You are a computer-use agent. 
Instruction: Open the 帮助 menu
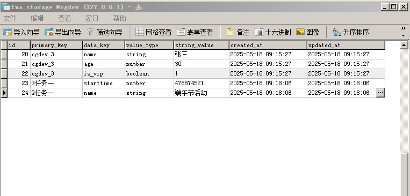click(119, 18)
